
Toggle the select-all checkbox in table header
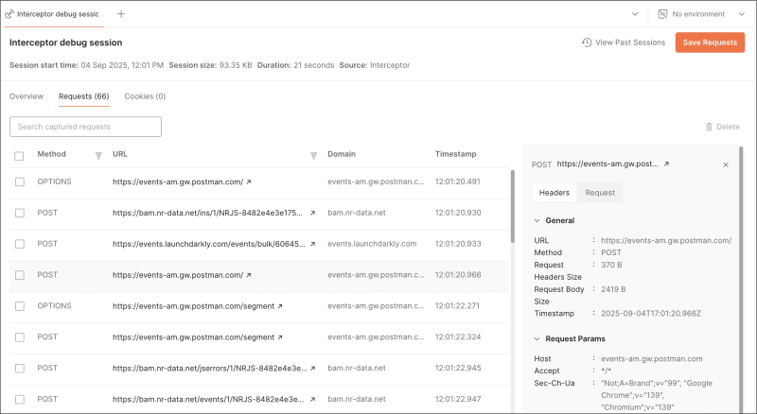click(x=19, y=156)
